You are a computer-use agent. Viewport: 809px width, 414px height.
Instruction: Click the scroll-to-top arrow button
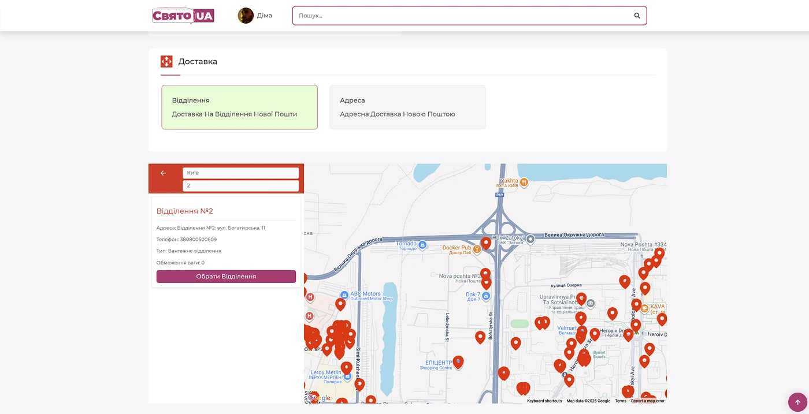(x=797, y=402)
